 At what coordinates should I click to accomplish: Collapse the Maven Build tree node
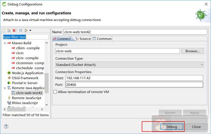[x=5, y=43]
